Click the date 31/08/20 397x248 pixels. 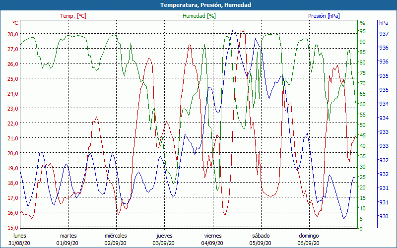coord(19,243)
